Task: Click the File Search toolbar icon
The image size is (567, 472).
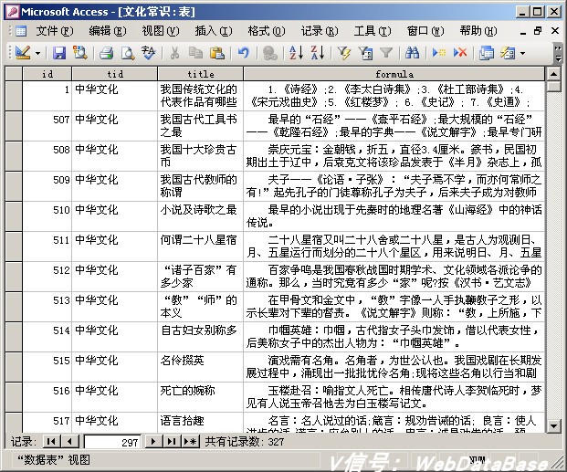Action: point(80,53)
